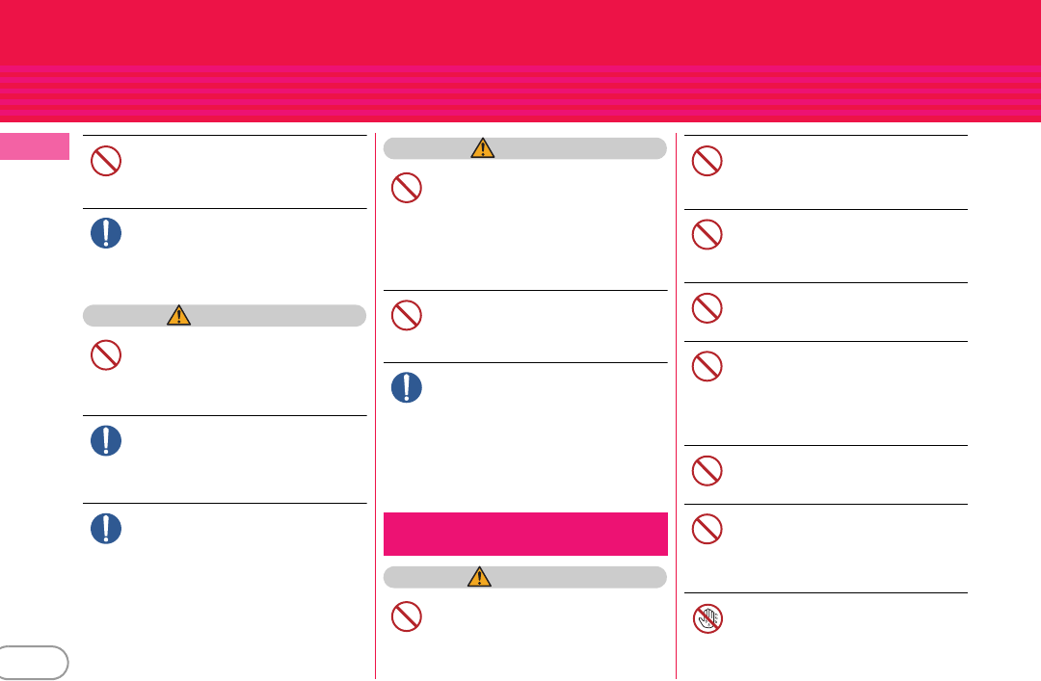The height and width of the screenshot is (681, 1041).
Task: Select the second prohibition icon in the middle column
Action: pos(407,315)
